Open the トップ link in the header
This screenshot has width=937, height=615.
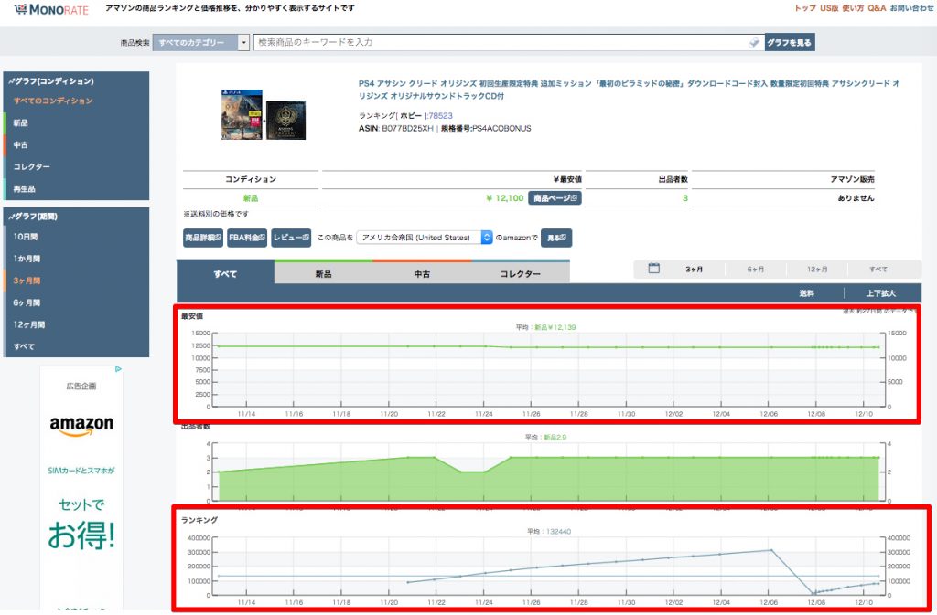[x=805, y=8]
